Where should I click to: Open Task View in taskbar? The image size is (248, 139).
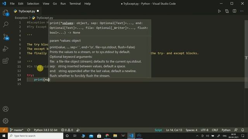[x=75, y=136]
